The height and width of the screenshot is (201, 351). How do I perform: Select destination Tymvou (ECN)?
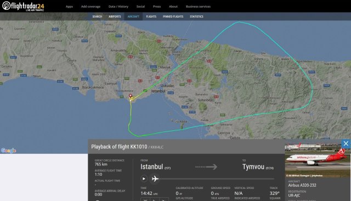258,167
